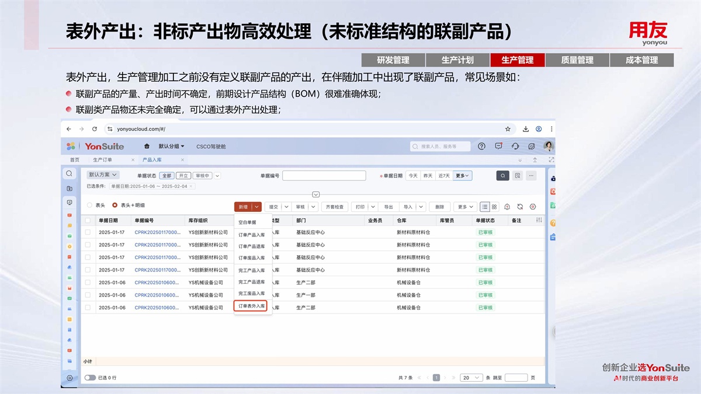The height and width of the screenshot is (394, 701).
Task: Open the customer service headset icon
Action: 515,147
